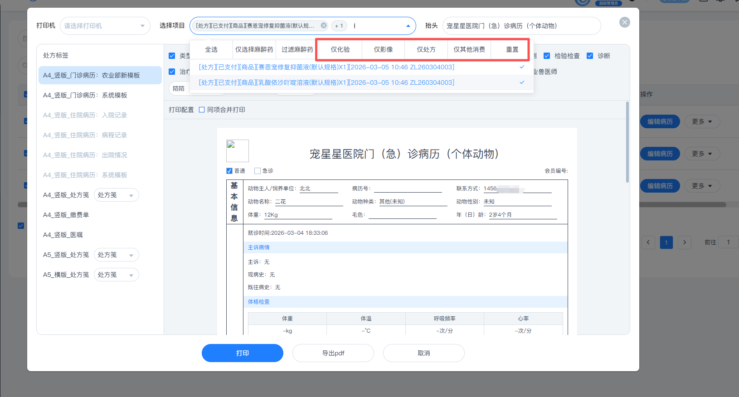Click the 重置 reset option

512,49
